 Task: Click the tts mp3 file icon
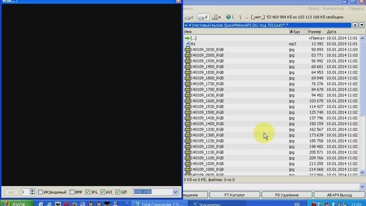click(x=188, y=43)
